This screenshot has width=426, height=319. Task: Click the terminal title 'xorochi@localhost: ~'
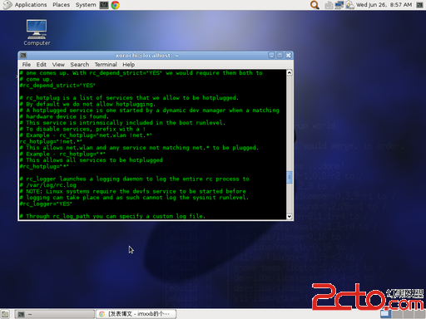[x=147, y=56]
